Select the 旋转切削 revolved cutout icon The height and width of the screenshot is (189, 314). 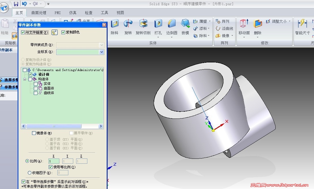point(143,24)
